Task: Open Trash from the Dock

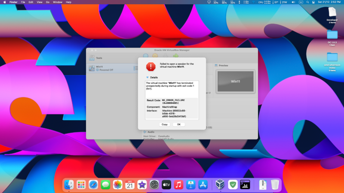Action: pyautogui.click(x=275, y=185)
